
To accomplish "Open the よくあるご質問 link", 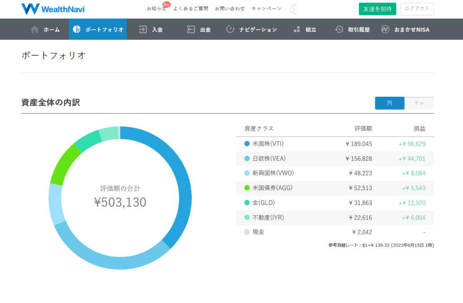I will tap(190, 9).
